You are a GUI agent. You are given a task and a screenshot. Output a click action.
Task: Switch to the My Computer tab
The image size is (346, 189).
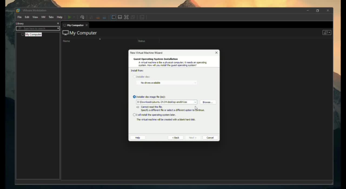click(x=75, y=25)
